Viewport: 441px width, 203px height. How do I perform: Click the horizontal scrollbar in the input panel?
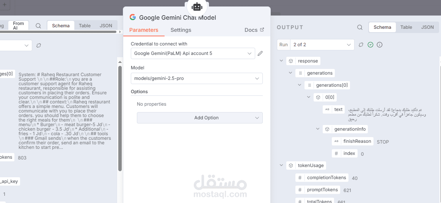58,32
